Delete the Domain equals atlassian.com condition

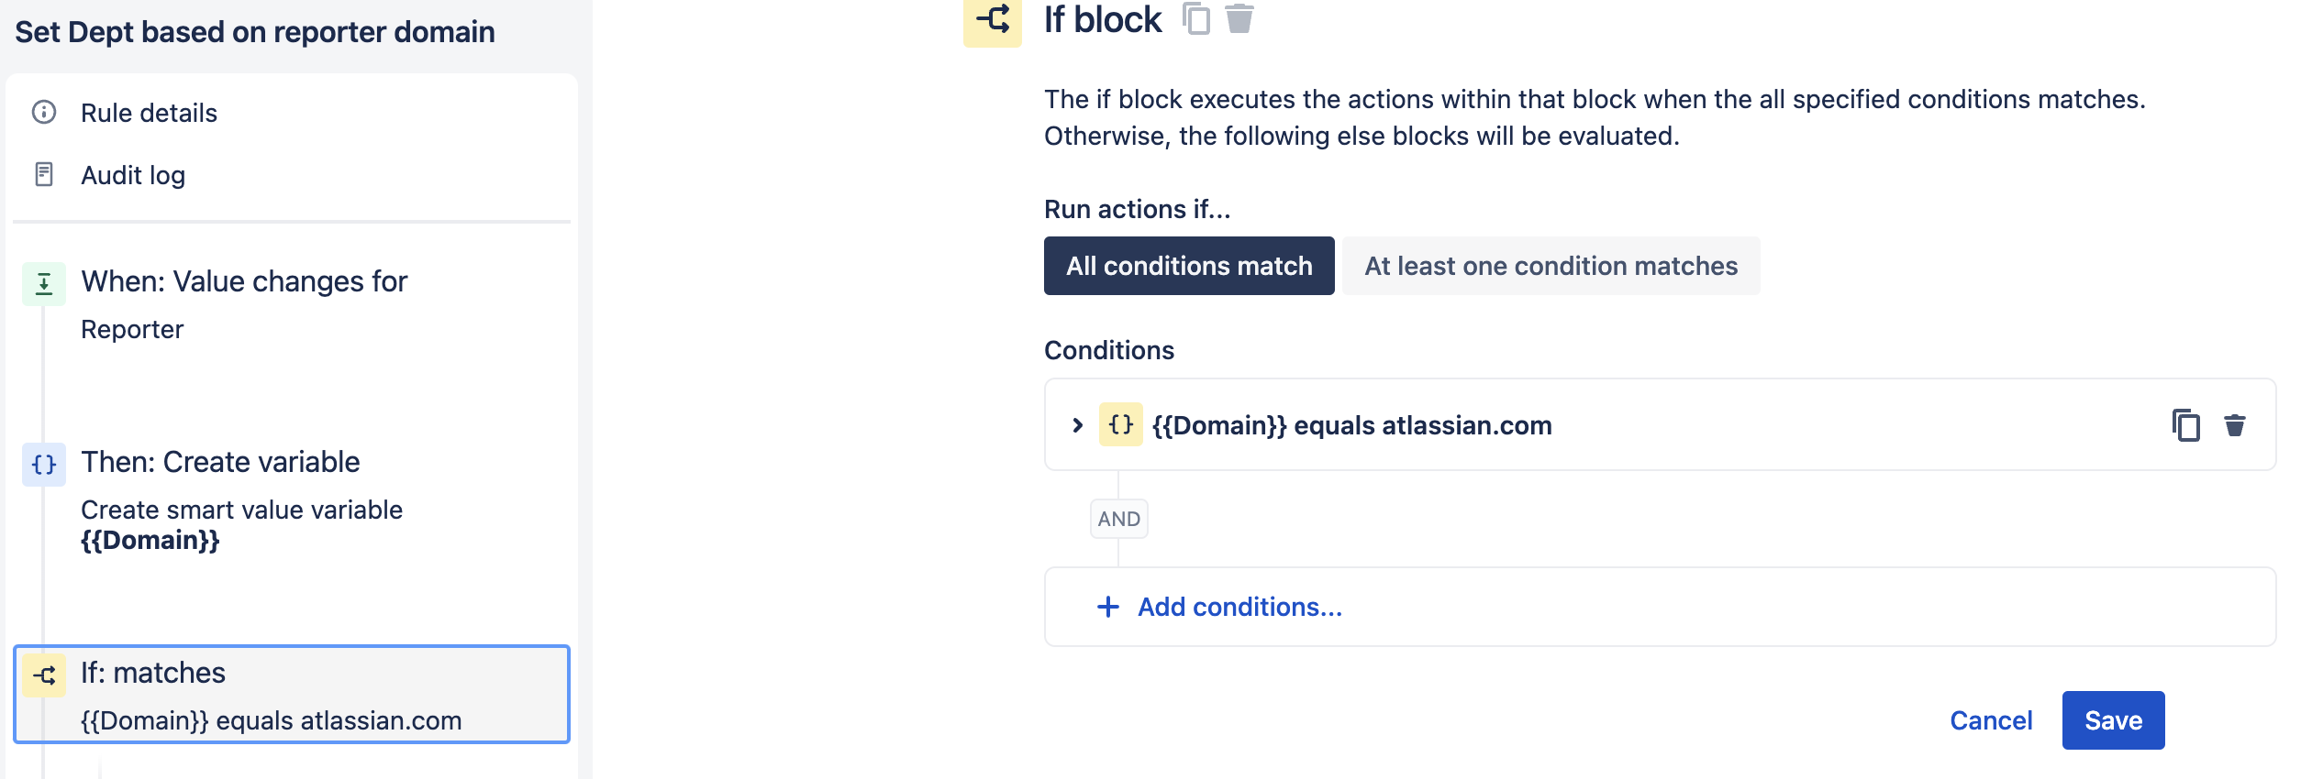tap(2235, 425)
